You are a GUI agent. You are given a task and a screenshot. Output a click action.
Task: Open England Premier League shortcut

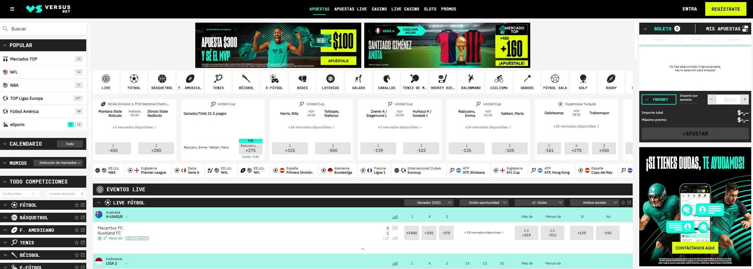click(148, 170)
